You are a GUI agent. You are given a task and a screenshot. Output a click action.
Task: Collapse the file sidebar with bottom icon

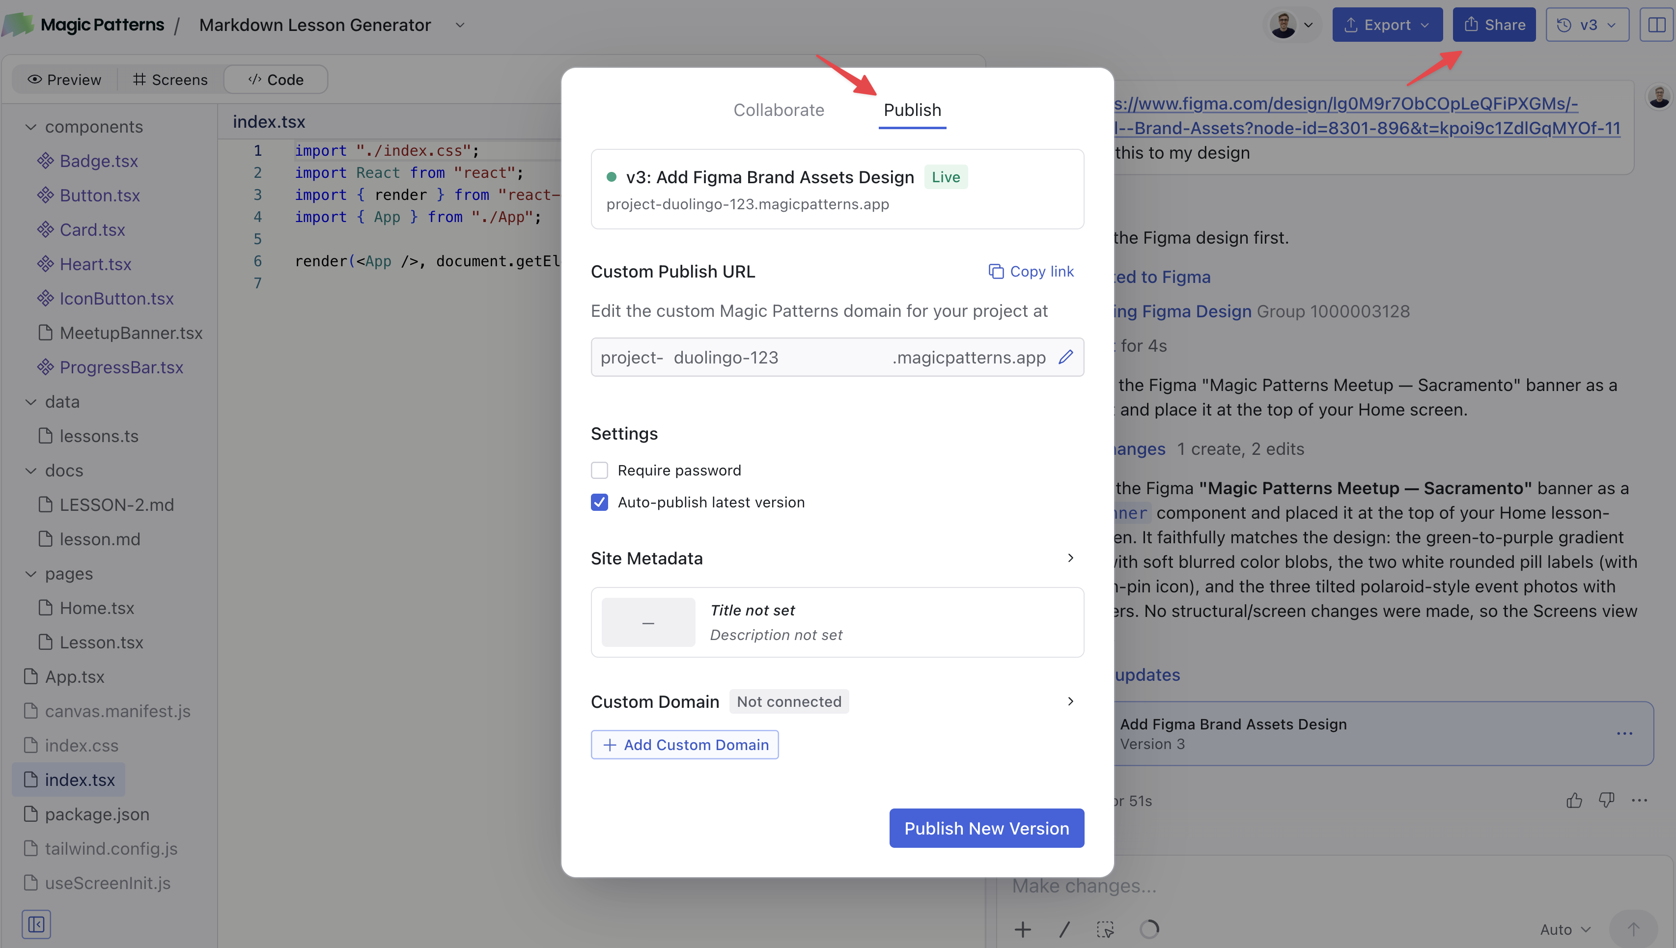[x=36, y=924]
